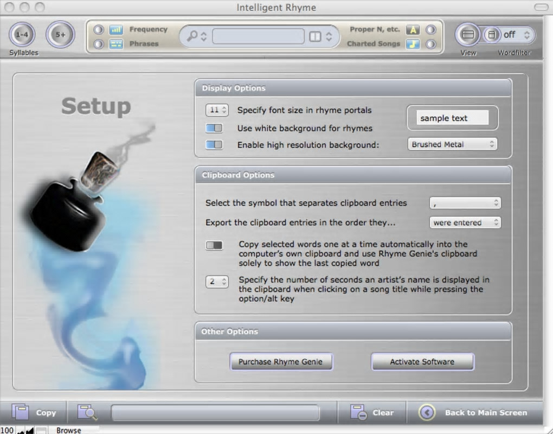Click the Browse mode label in status bar
The width and height of the screenshot is (553, 434).
[x=69, y=430]
